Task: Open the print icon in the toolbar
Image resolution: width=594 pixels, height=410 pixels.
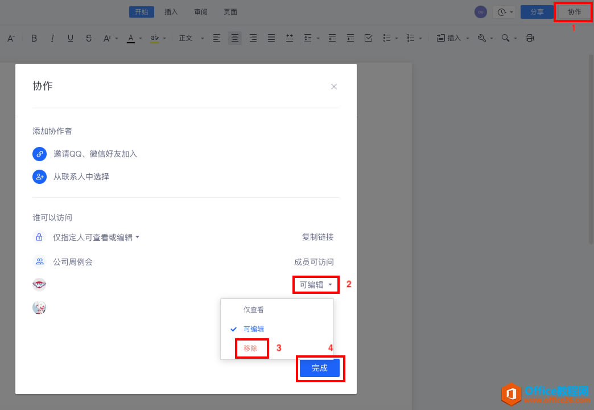Action: 529,38
